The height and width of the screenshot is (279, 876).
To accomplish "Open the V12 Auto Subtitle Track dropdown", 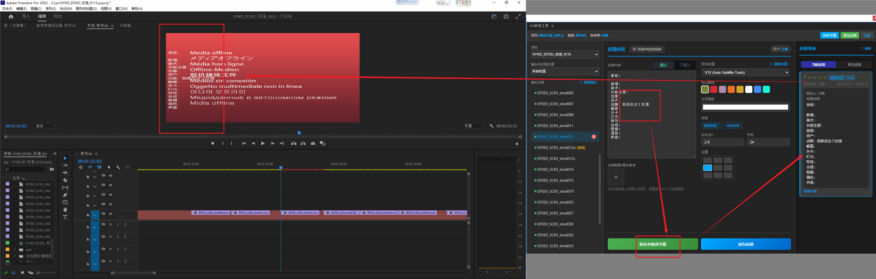I will [x=745, y=73].
